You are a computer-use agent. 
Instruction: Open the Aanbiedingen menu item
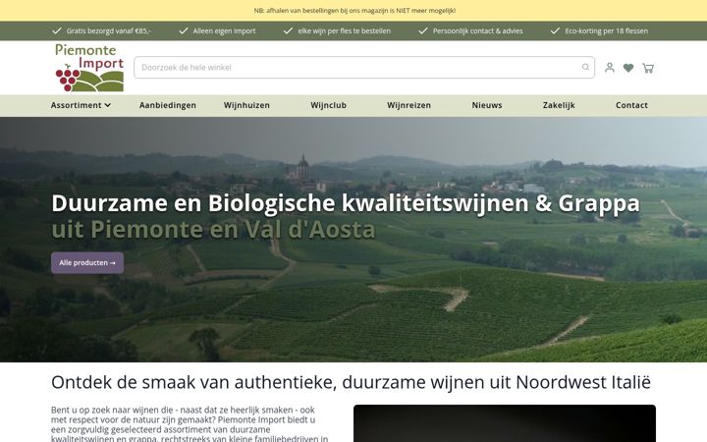coord(168,105)
